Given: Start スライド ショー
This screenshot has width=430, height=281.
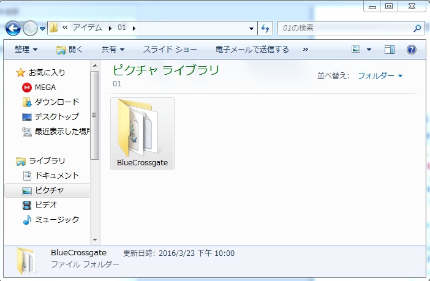Looking at the screenshot, I should [170, 50].
